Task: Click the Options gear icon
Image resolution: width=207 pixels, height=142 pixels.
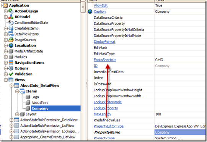Action: (x=11, y=68)
